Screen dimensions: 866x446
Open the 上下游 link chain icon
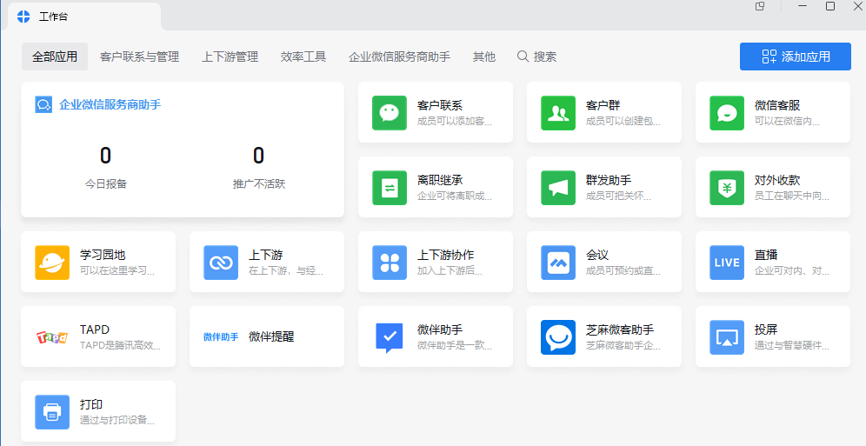pyautogui.click(x=221, y=263)
